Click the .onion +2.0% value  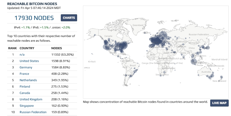66,28
